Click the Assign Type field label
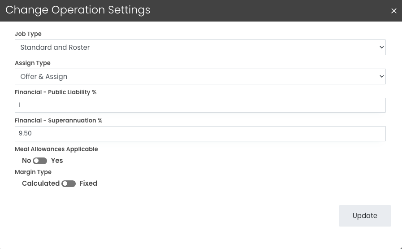402x249 pixels. pos(33,63)
